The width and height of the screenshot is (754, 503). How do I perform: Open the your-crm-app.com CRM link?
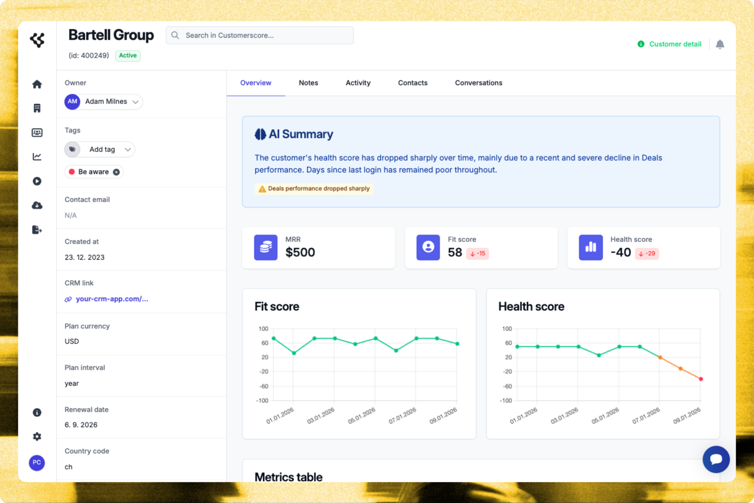pyautogui.click(x=112, y=299)
